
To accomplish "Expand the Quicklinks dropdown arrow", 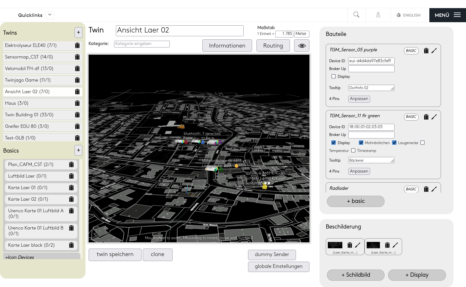I will (x=50, y=15).
